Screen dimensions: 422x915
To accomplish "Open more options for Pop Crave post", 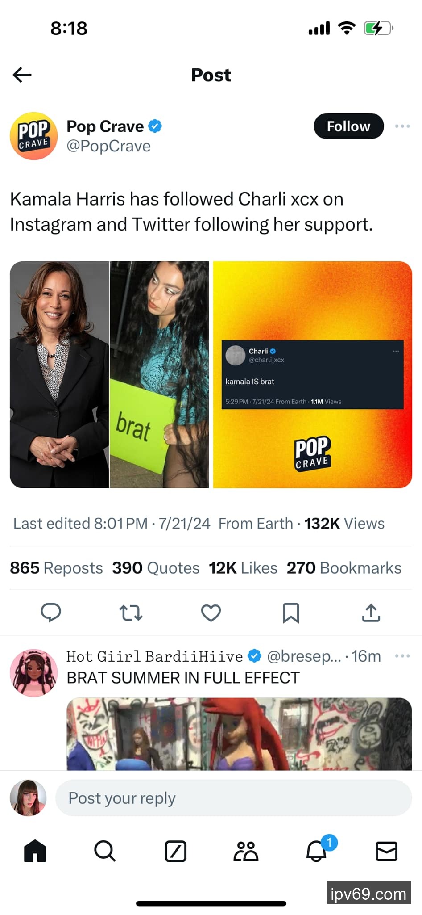I will click(402, 126).
